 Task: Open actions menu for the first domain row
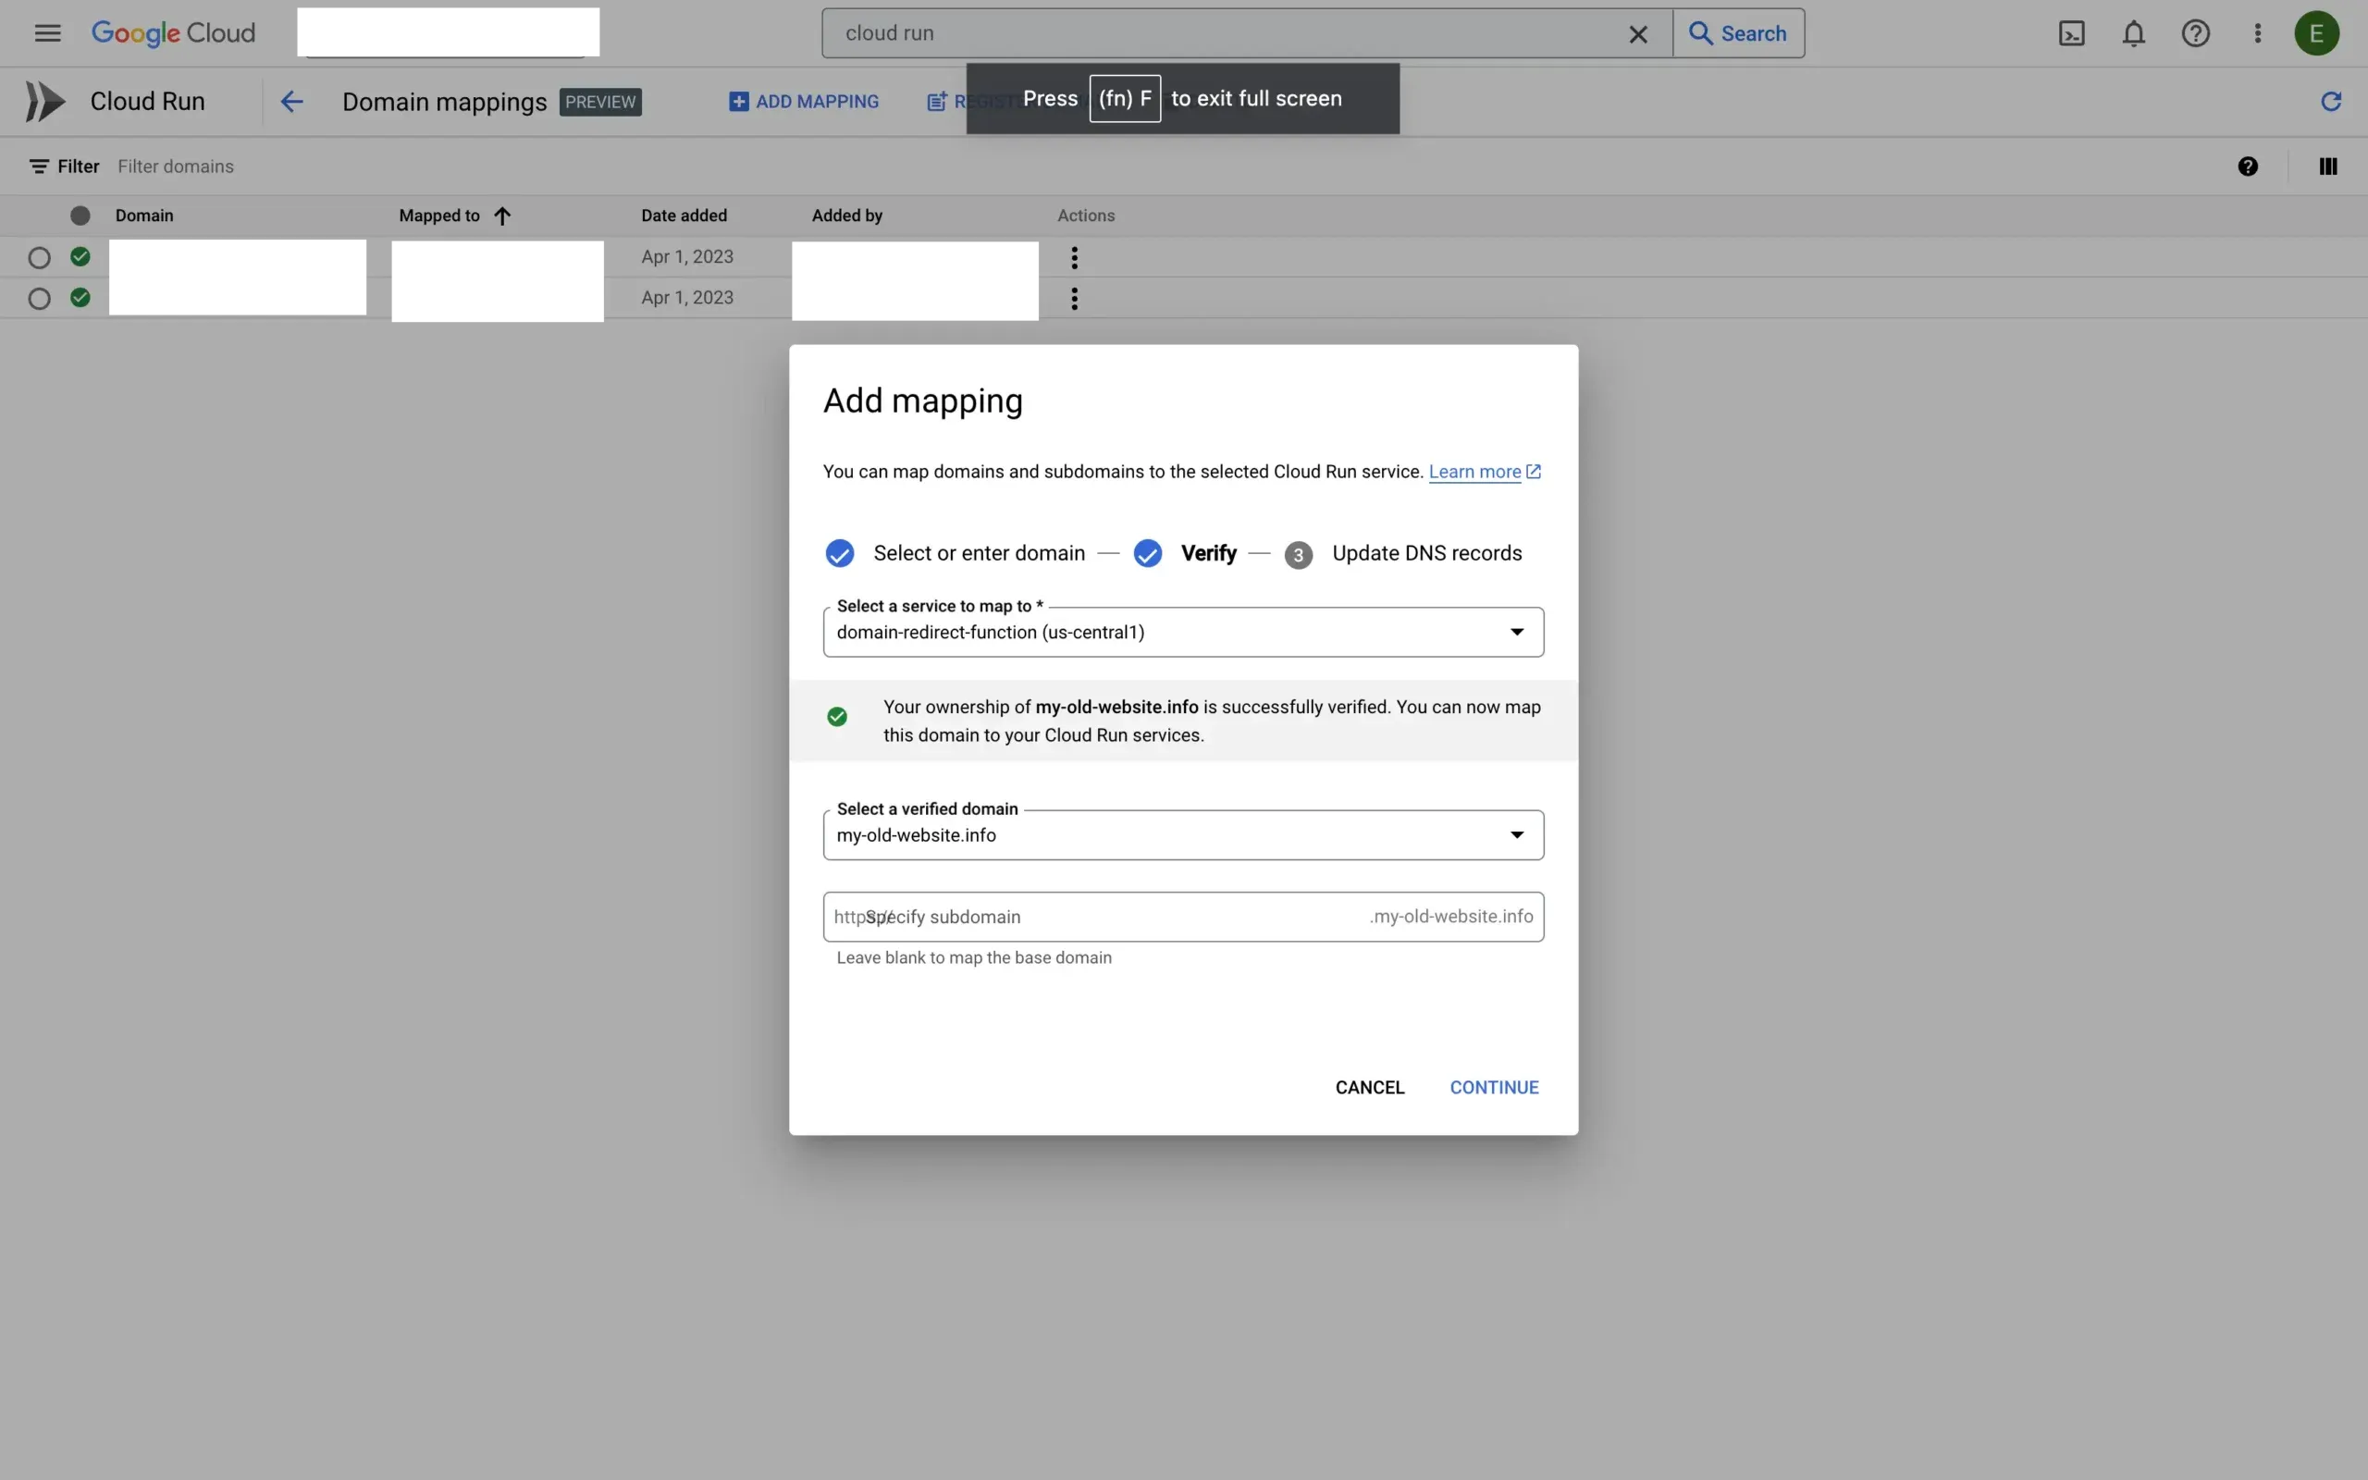(x=1075, y=257)
